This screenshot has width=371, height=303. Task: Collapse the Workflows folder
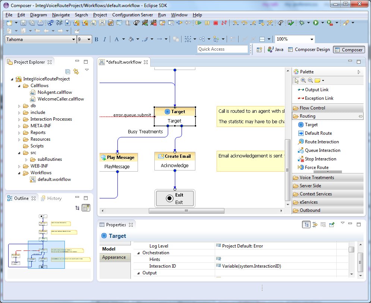click(x=19, y=173)
